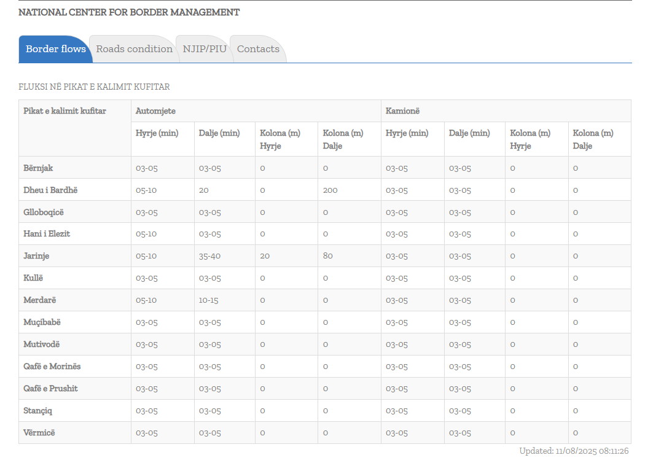The width and height of the screenshot is (672, 463).
Task: Click the Pikat e kalimit kufitar header
Action: [x=64, y=111]
